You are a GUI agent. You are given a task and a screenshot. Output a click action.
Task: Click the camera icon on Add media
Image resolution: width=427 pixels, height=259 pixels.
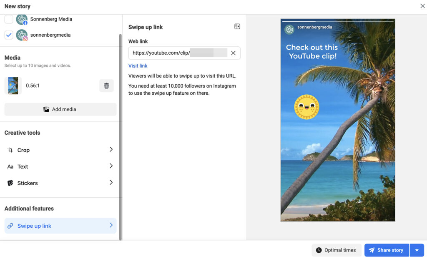[x=46, y=109]
